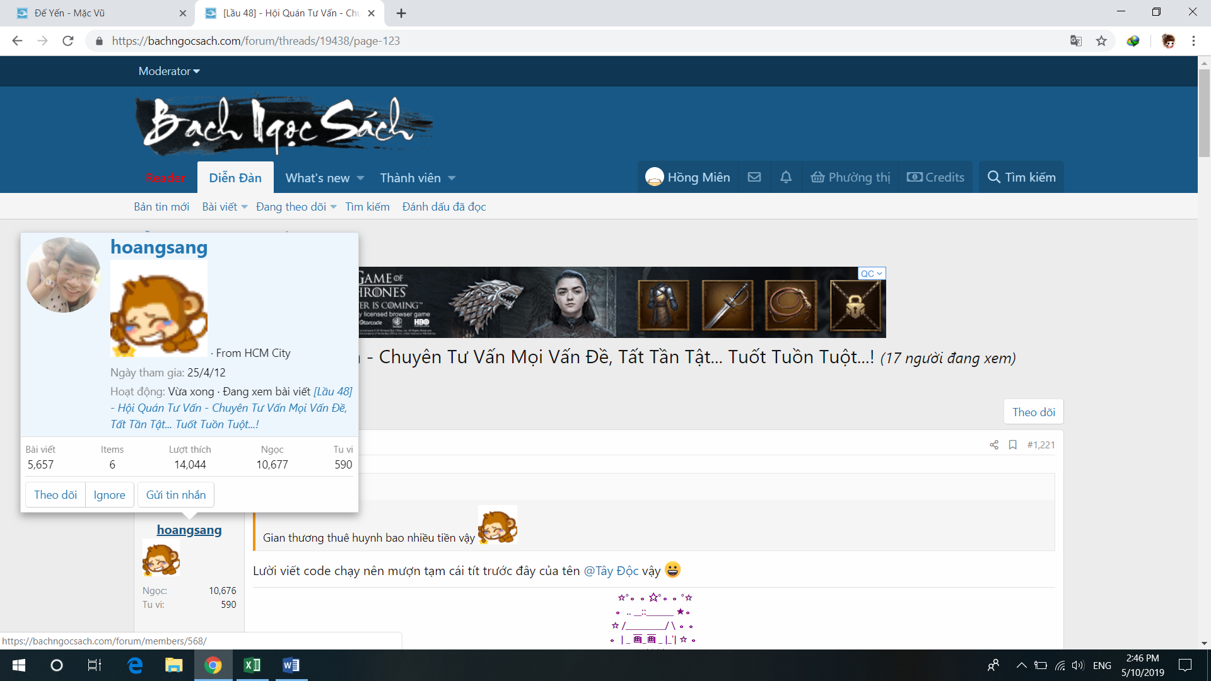Expand the Moderator dropdown

[169, 71]
